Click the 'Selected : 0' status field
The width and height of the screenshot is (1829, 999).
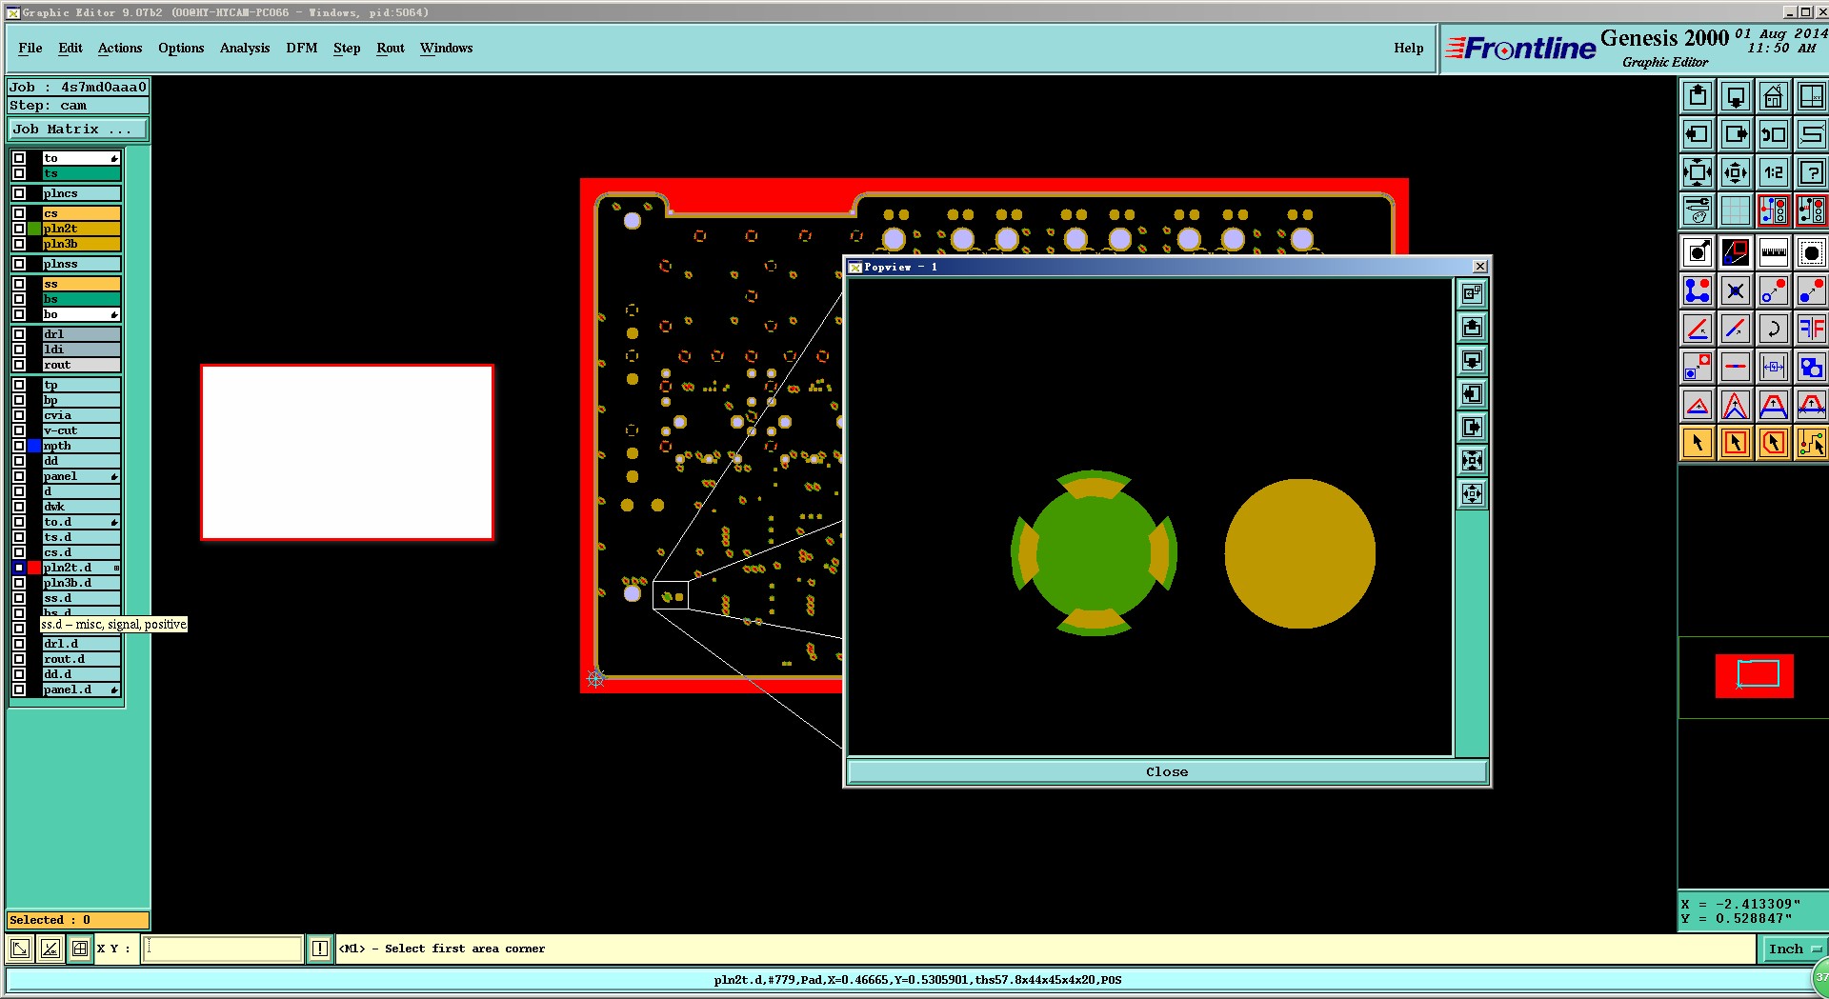[x=78, y=920]
